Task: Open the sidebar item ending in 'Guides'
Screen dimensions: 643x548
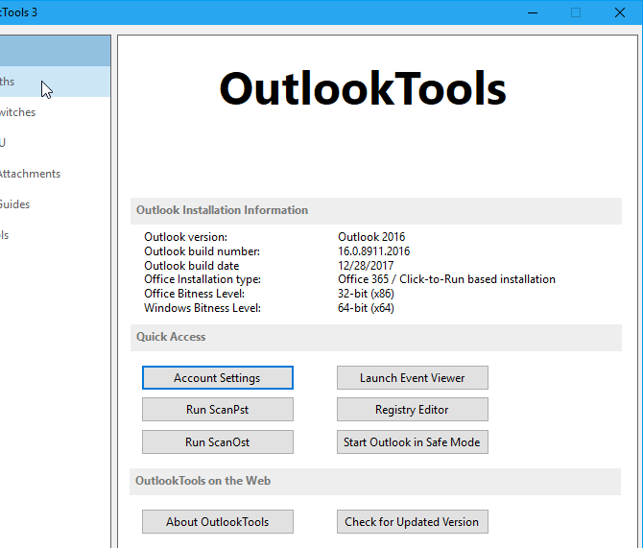Action: tap(55, 204)
